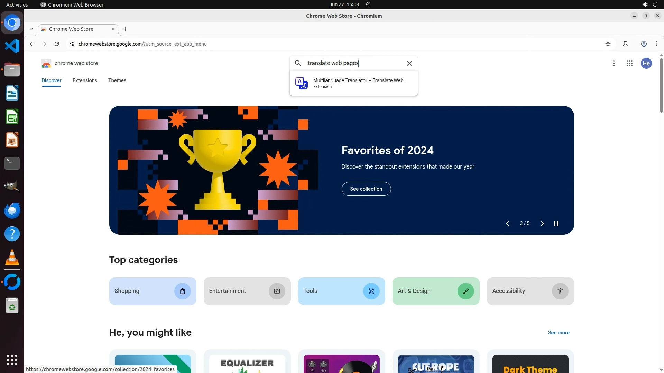Switch to the Themes tab
This screenshot has height=373, width=664.
(117, 80)
